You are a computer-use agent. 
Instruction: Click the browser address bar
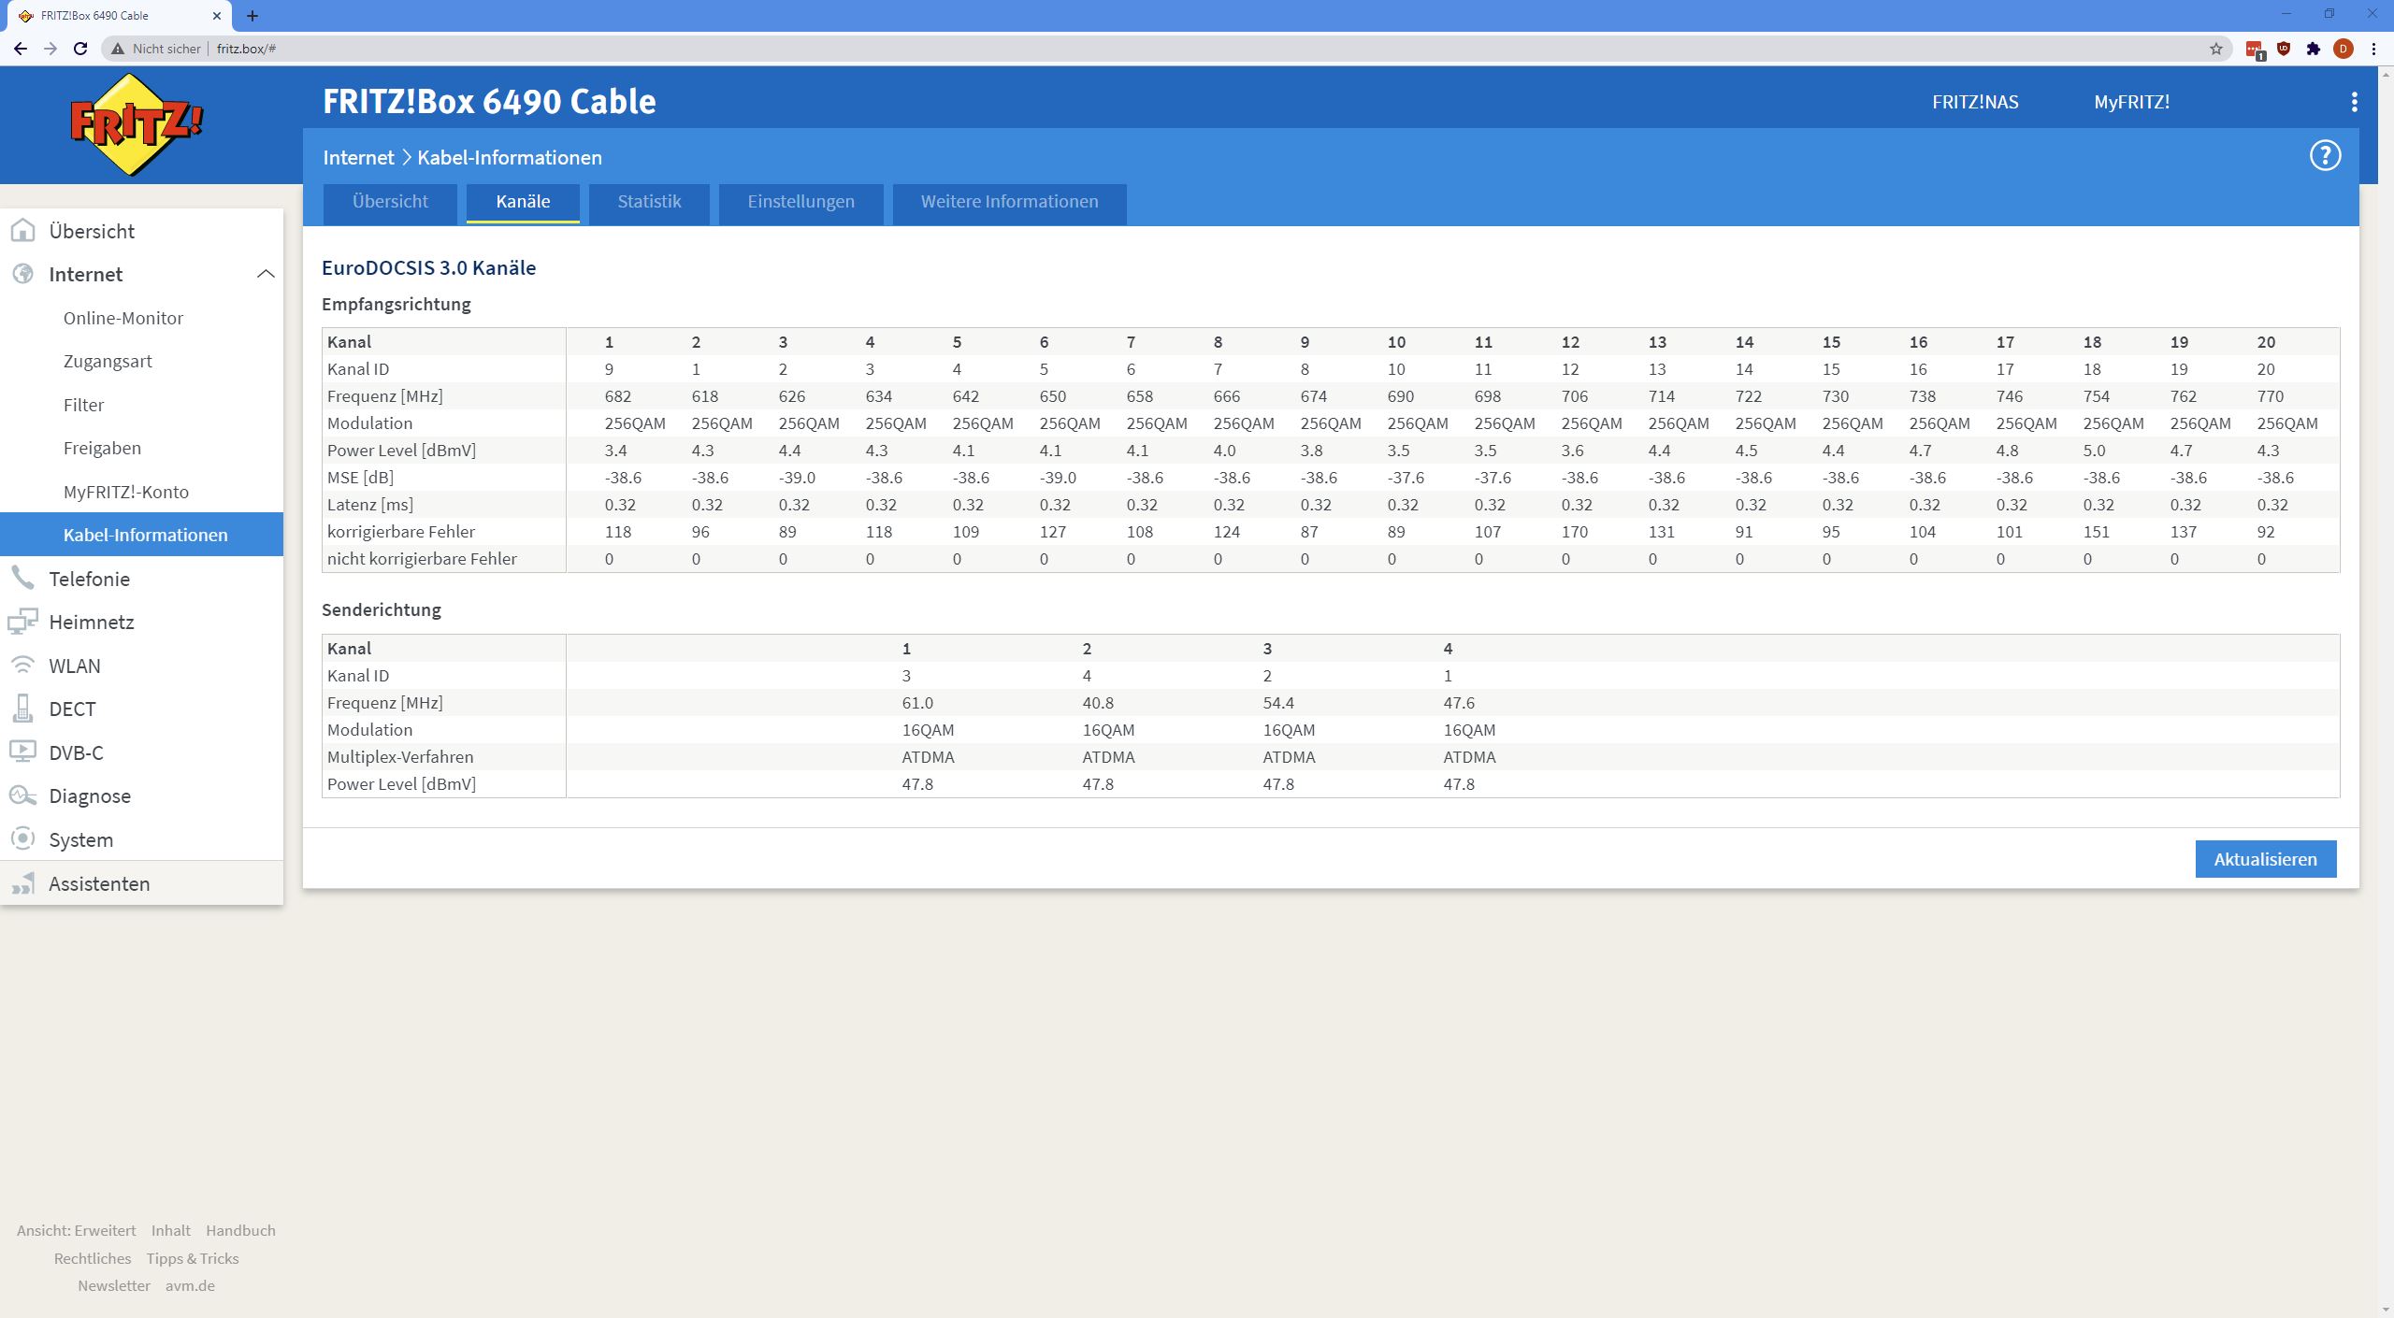pos(1122,49)
